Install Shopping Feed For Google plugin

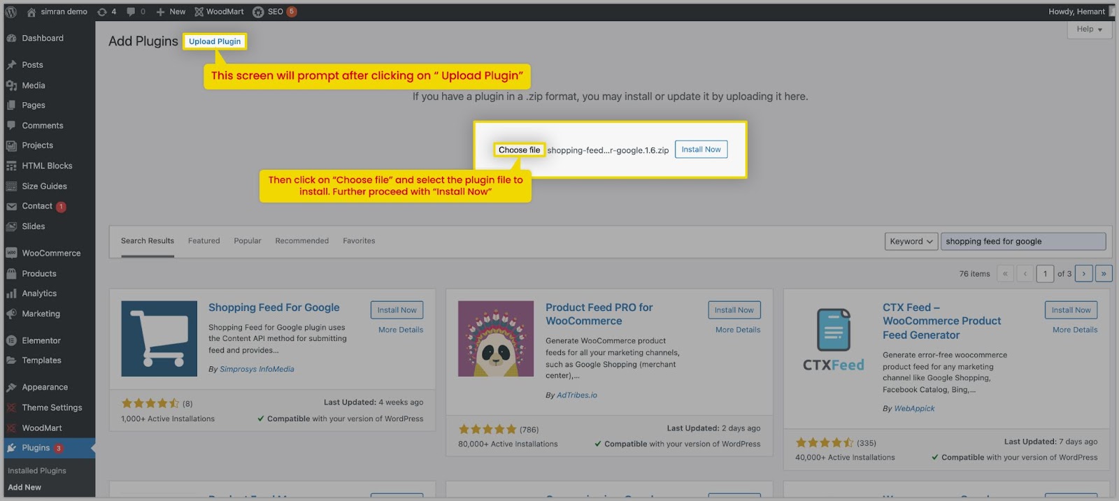point(397,310)
